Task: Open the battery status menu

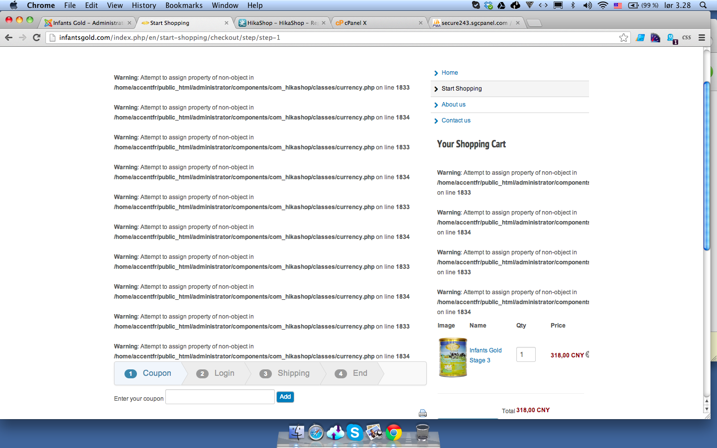Action: click(x=643, y=5)
